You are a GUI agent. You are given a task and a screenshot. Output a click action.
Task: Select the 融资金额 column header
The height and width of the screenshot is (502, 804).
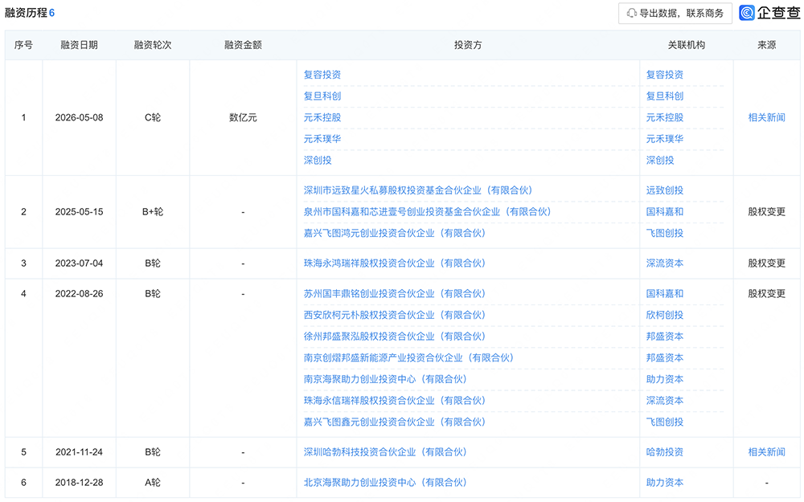tap(243, 45)
